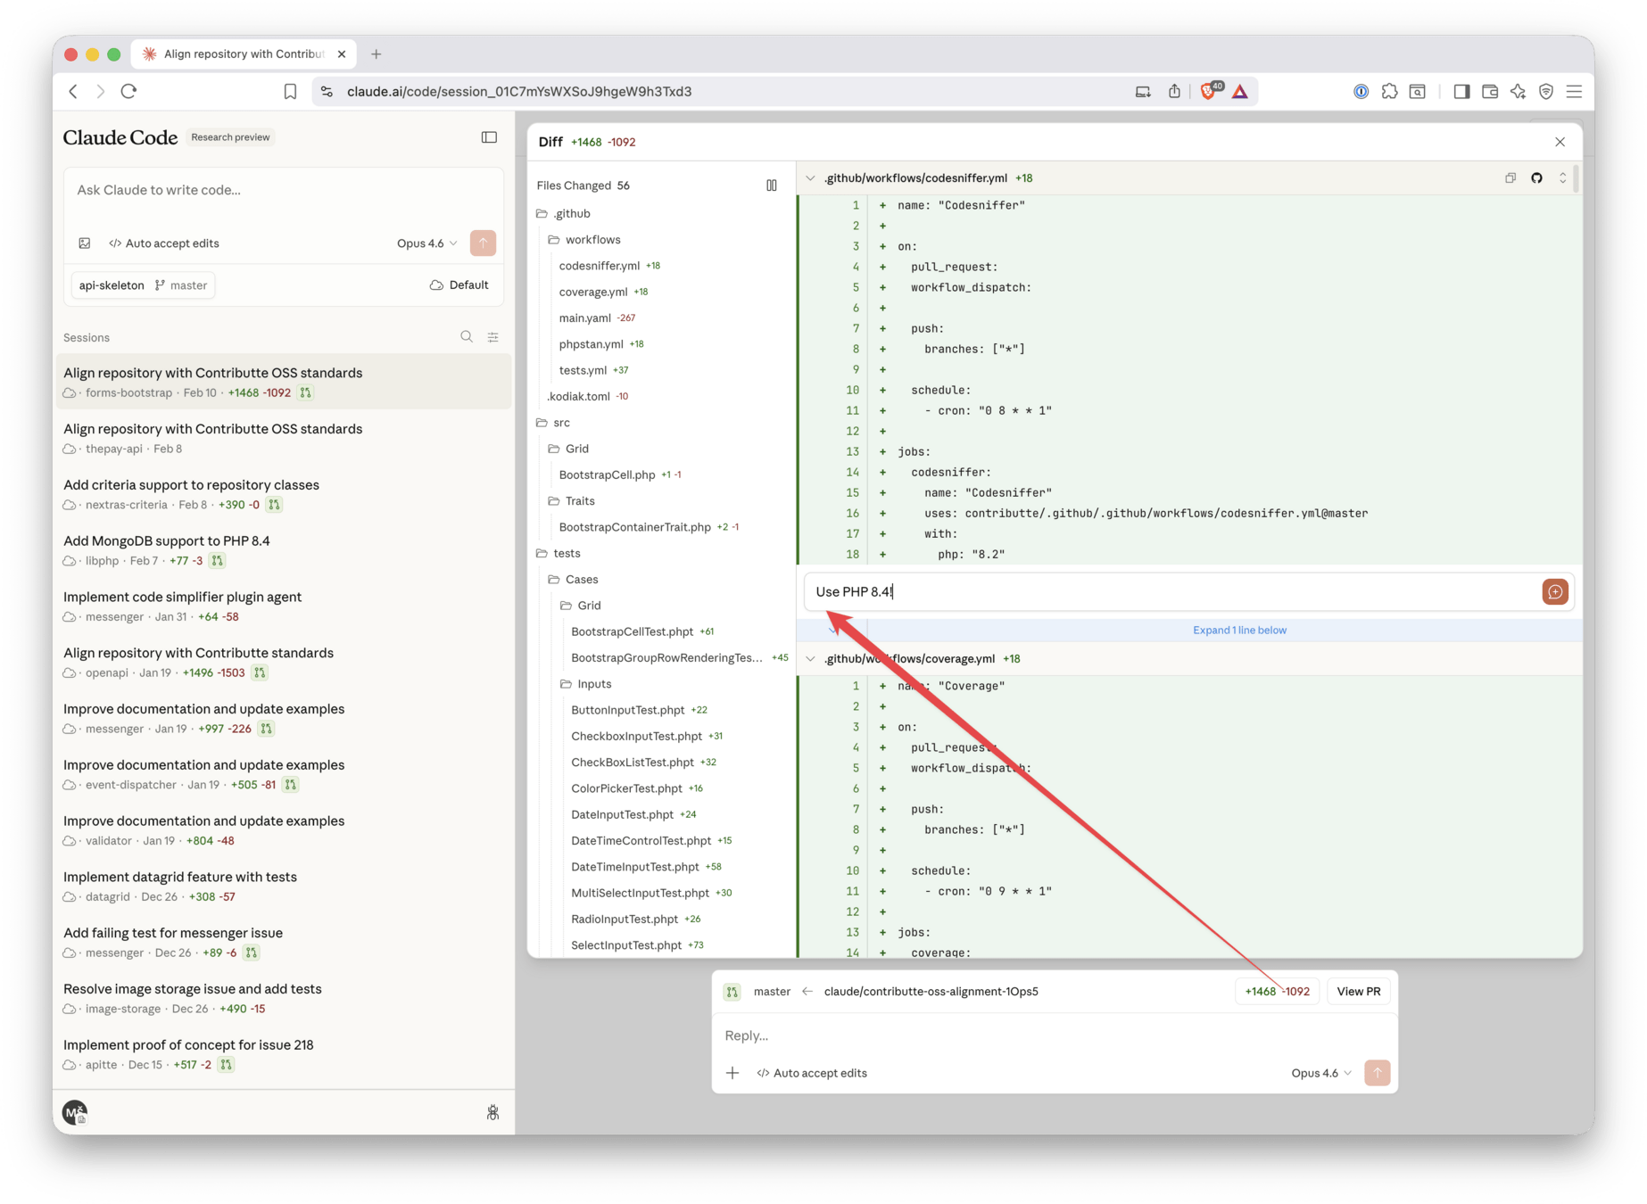Click the browser address bar URL
This screenshot has width=1647, height=1204.
(x=519, y=91)
